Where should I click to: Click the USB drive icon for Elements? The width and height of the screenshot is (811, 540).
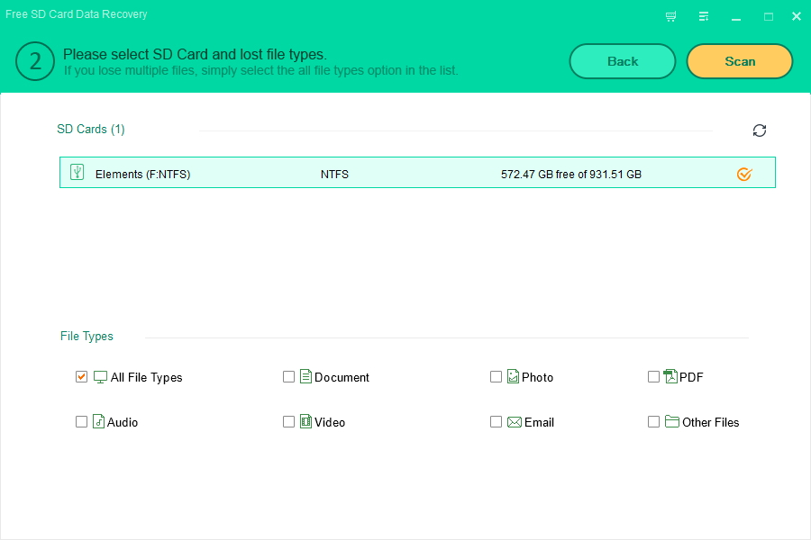click(x=77, y=172)
